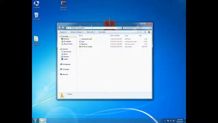Image resolution: width=218 pixels, height=123 pixels.
Task: Open the Action Center flag tray icon
Action: coord(168,121)
